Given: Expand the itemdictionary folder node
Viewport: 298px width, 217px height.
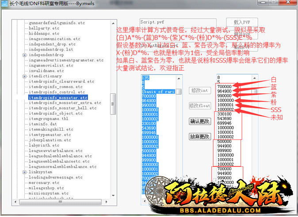Looking at the screenshot, I should [x=25, y=76].
